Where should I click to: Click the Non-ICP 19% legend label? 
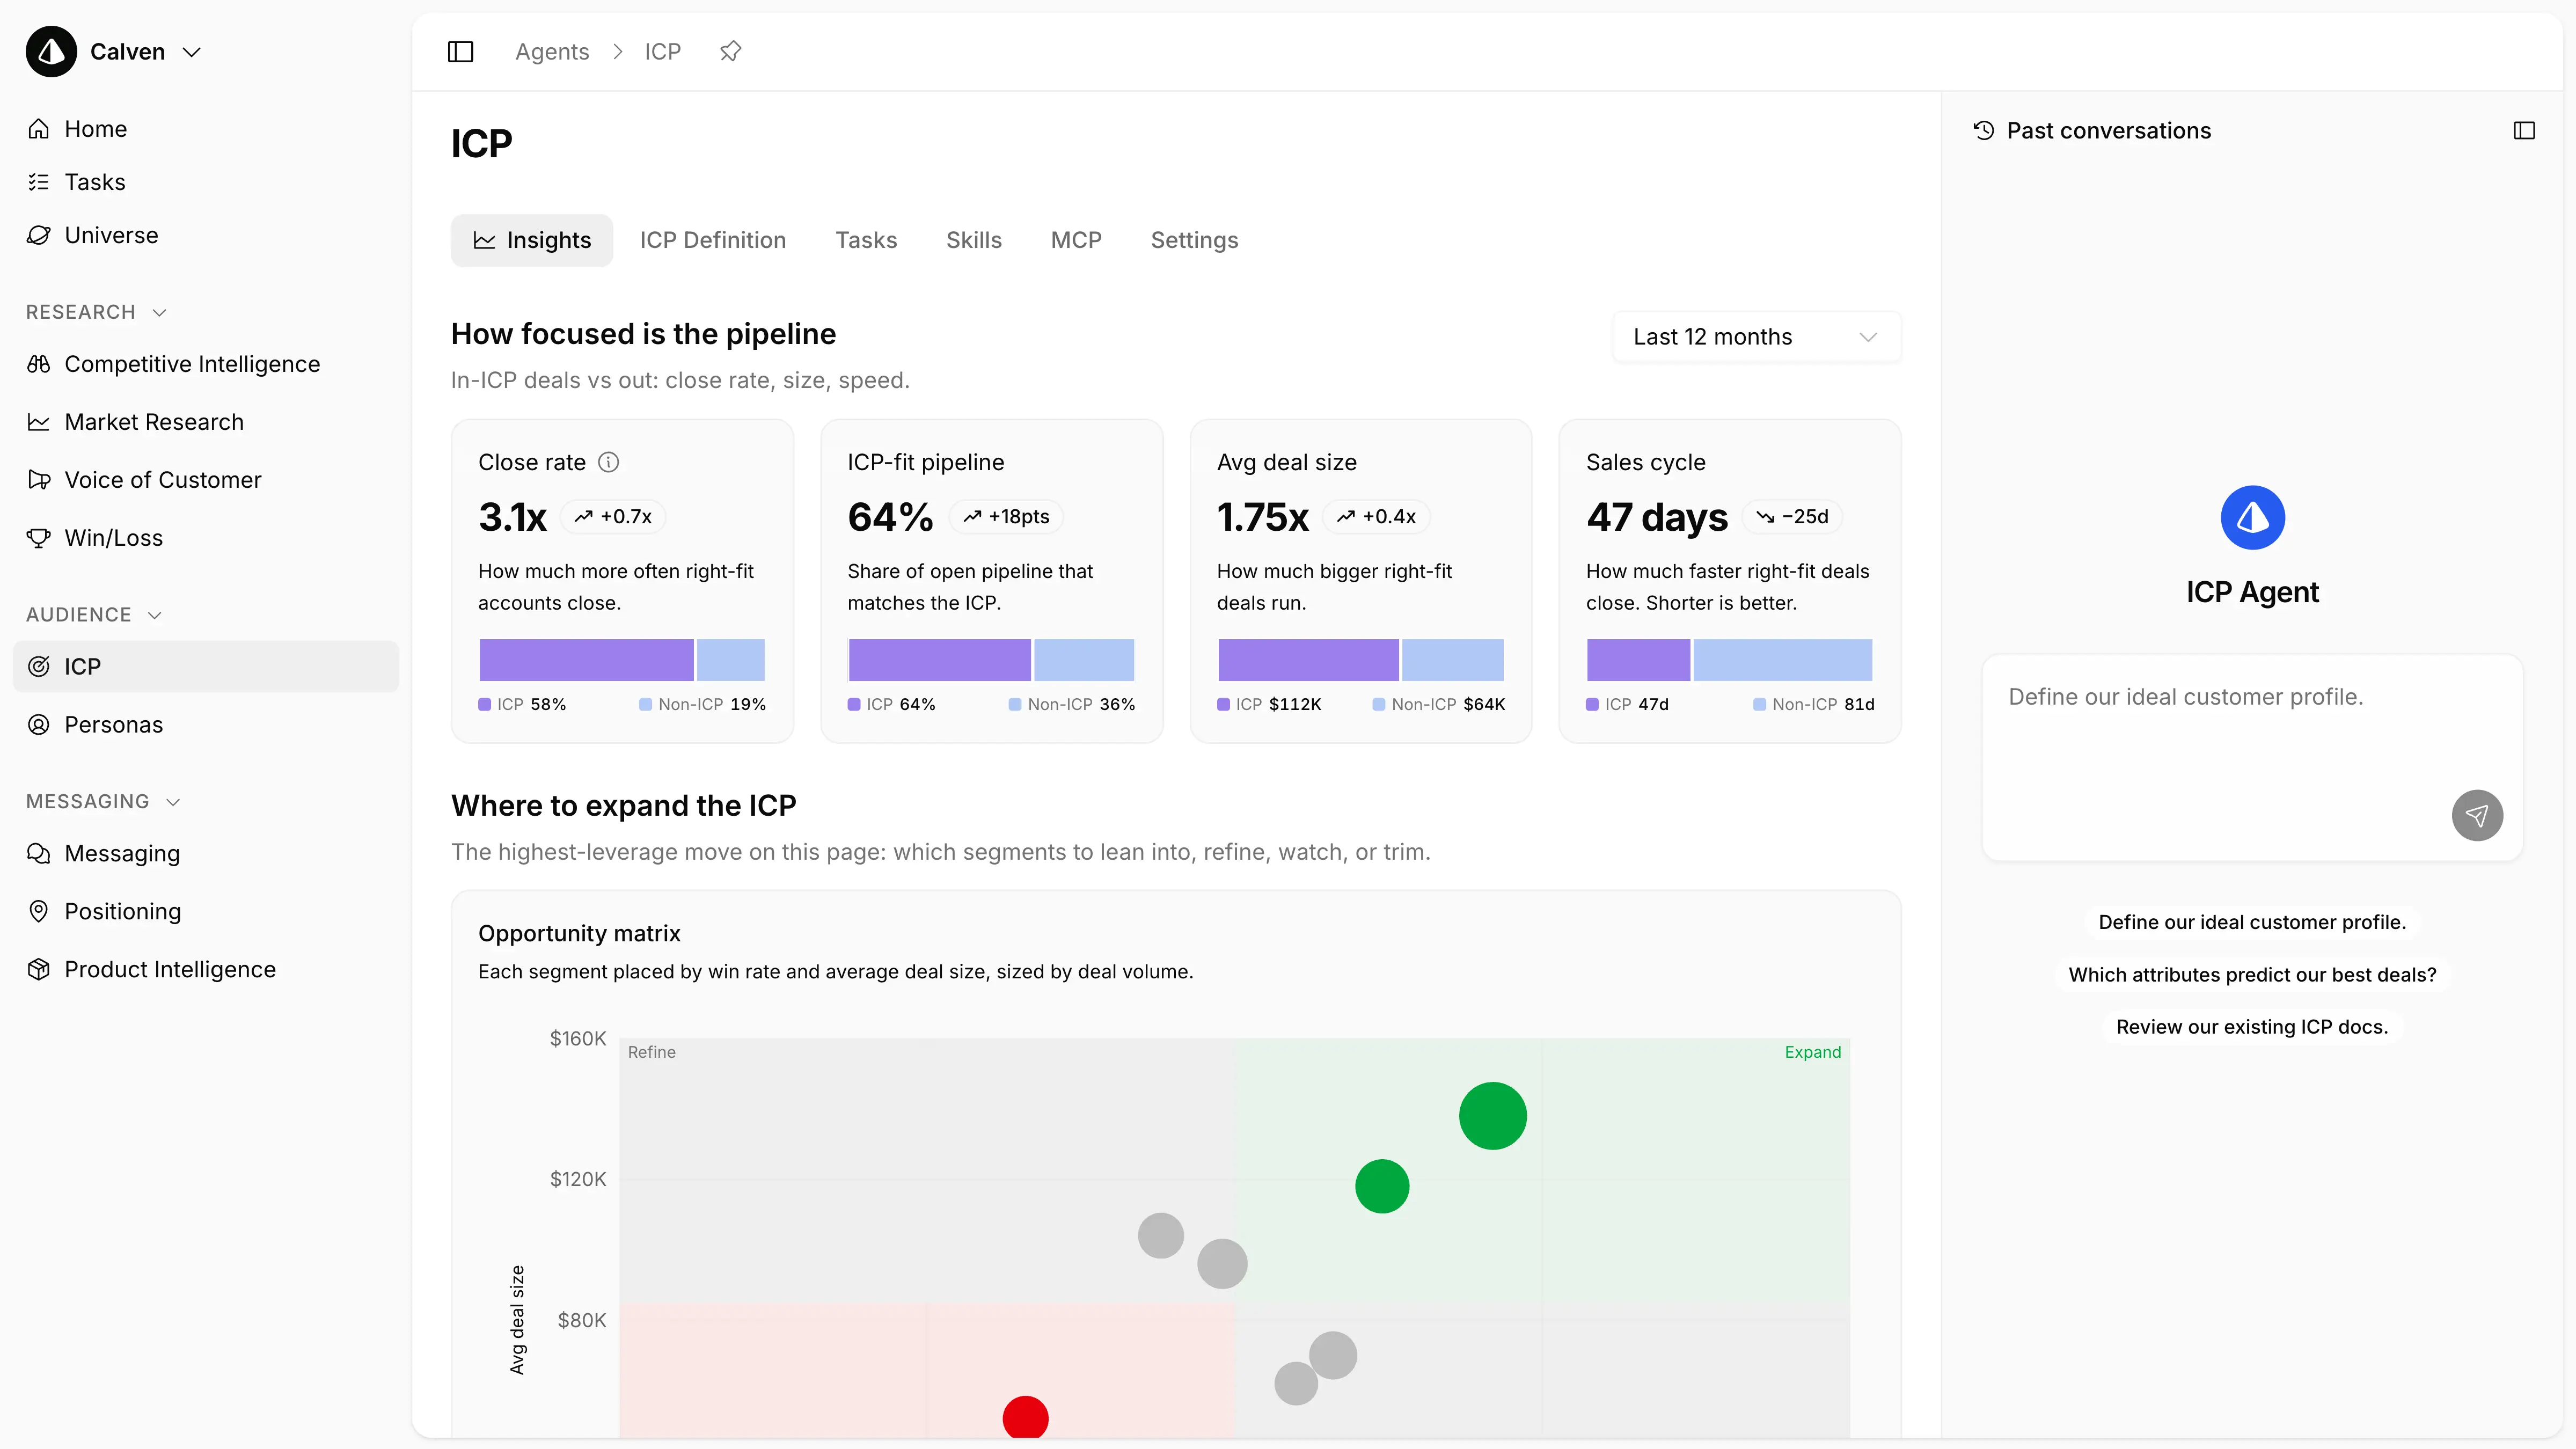pos(703,705)
